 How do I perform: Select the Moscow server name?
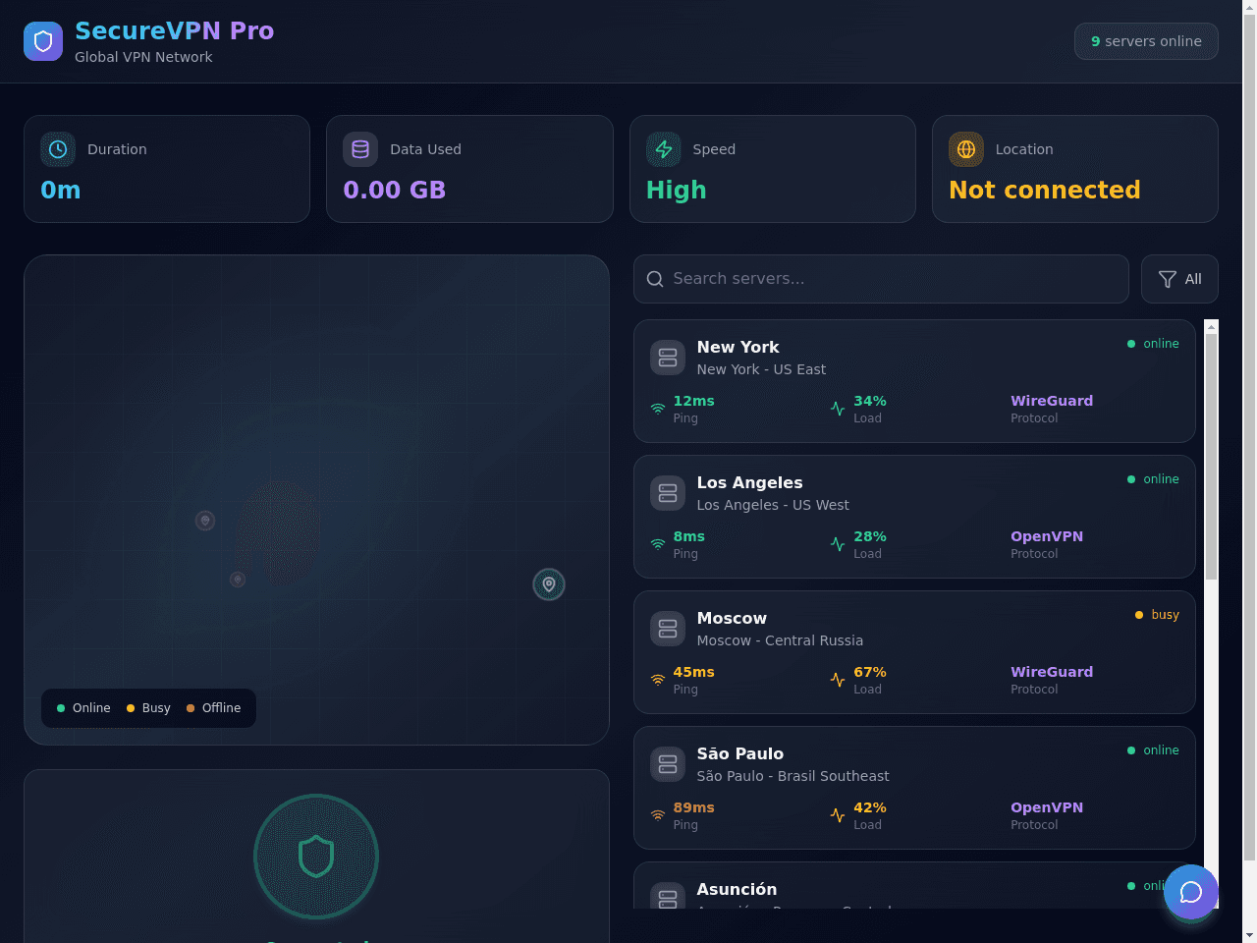click(732, 618)
